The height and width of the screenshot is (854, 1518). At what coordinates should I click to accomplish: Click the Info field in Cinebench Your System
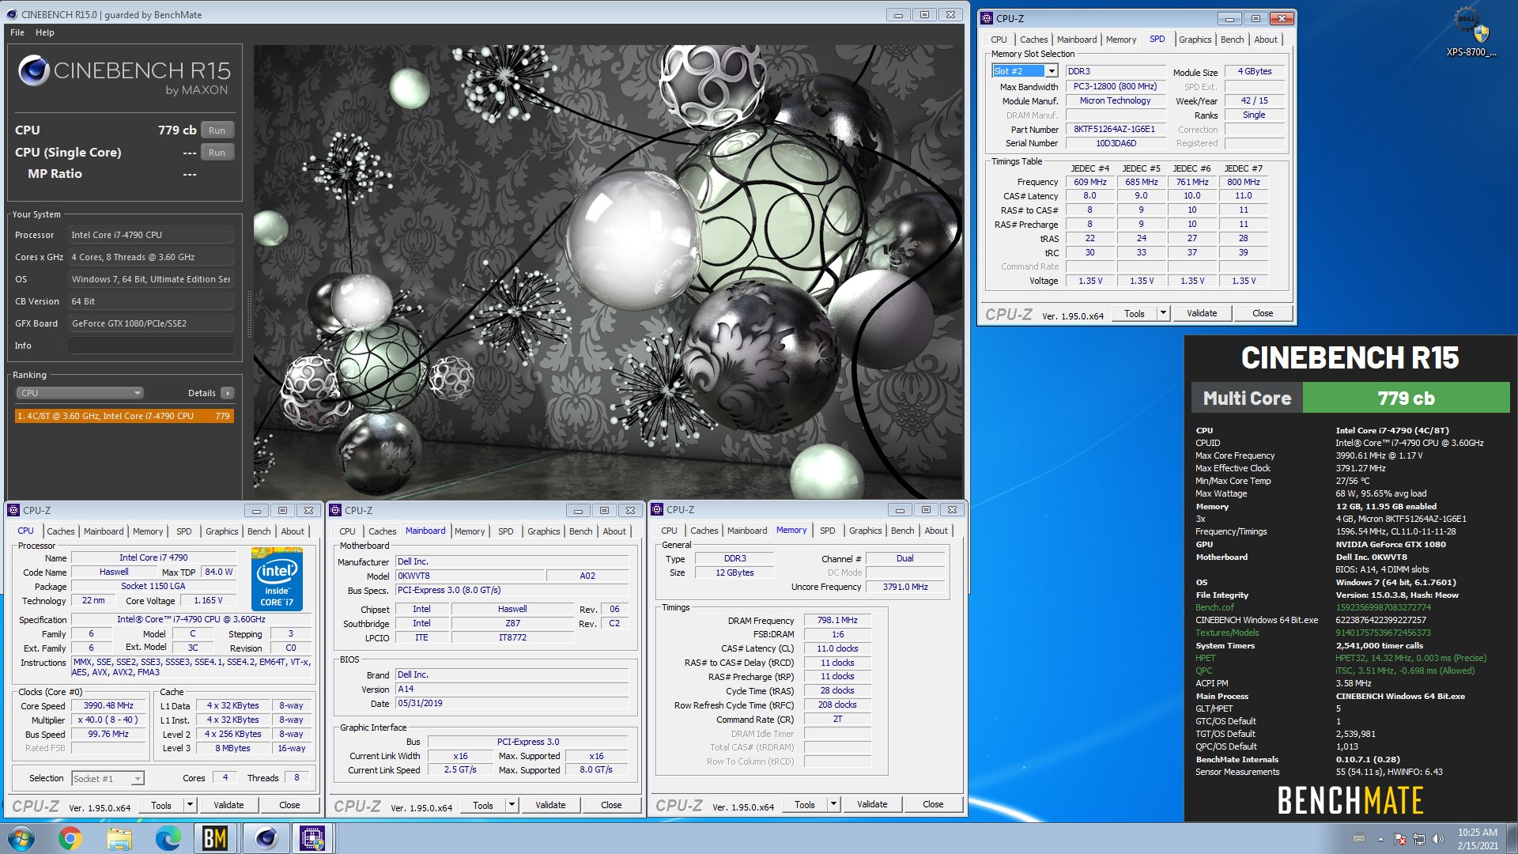[150, 346]
